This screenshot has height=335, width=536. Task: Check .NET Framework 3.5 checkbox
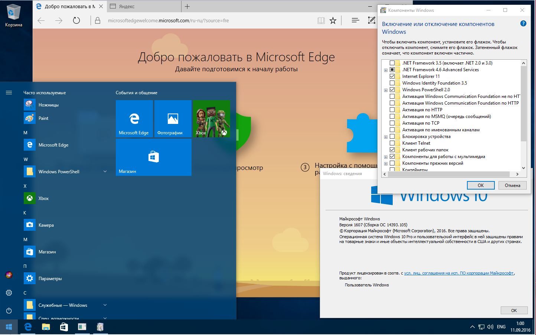coord(392,63)
